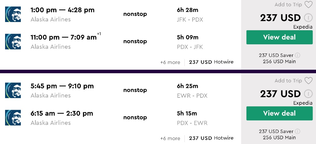Choose 256 USD Main fare on JFK trip
This screenshot has width=316, height=144.
[279, 61]
